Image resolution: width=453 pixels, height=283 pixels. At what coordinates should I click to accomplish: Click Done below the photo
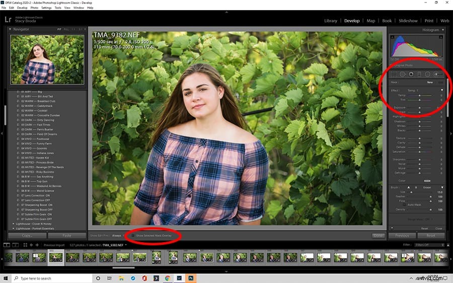click(378, 236)
